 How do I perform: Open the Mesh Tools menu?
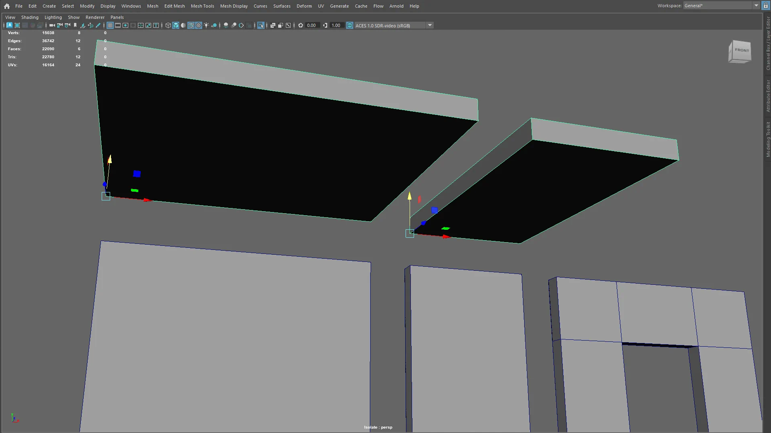[x=202, y=6]
